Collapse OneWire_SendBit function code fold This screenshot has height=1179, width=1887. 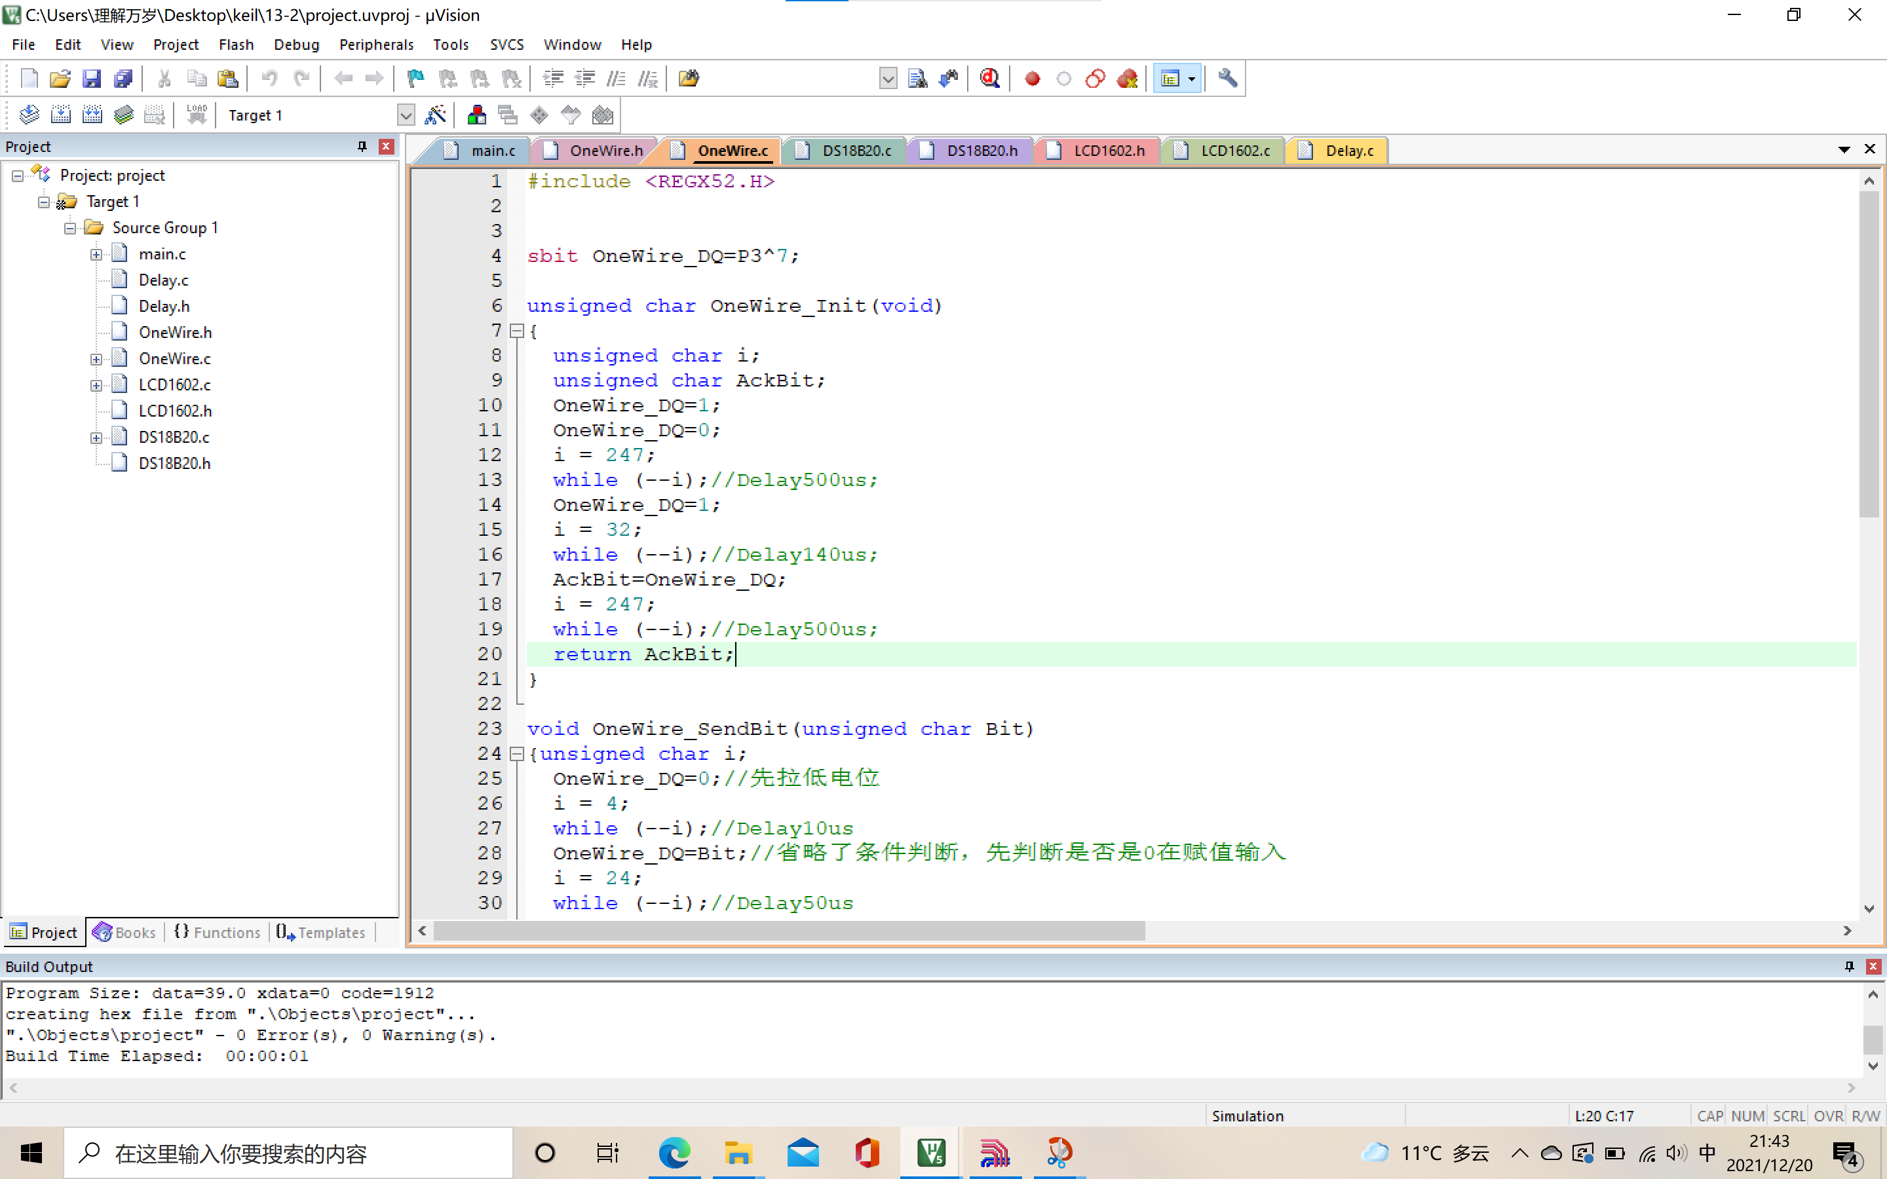pos(516,754)
